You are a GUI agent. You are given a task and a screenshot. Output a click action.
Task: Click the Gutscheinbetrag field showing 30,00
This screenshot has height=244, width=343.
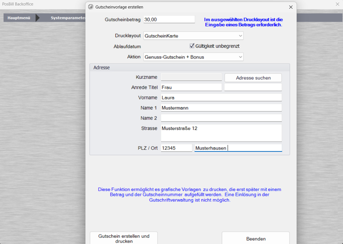point(169,20)
